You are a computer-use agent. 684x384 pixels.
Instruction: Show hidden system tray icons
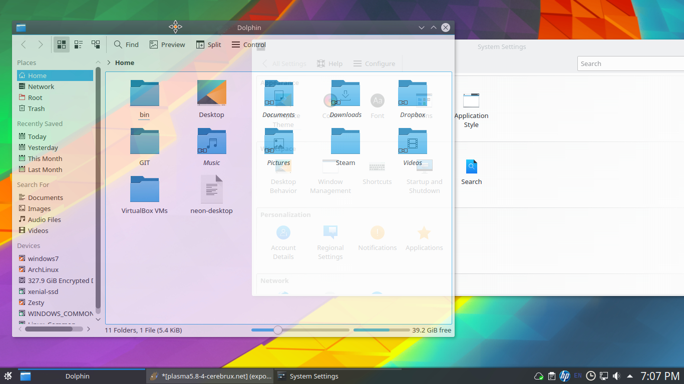(629, 376)
